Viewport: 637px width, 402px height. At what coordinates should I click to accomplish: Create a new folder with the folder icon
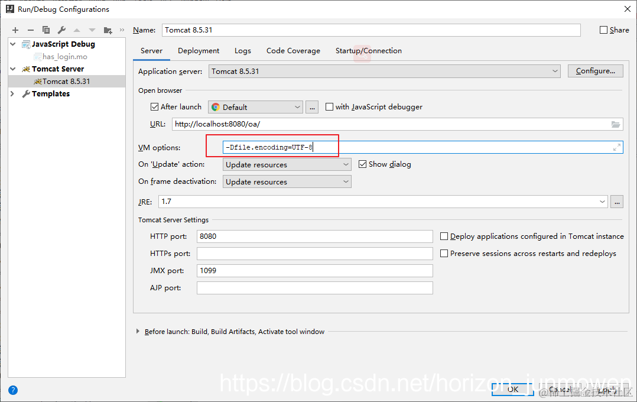click(x=108, y=30)
